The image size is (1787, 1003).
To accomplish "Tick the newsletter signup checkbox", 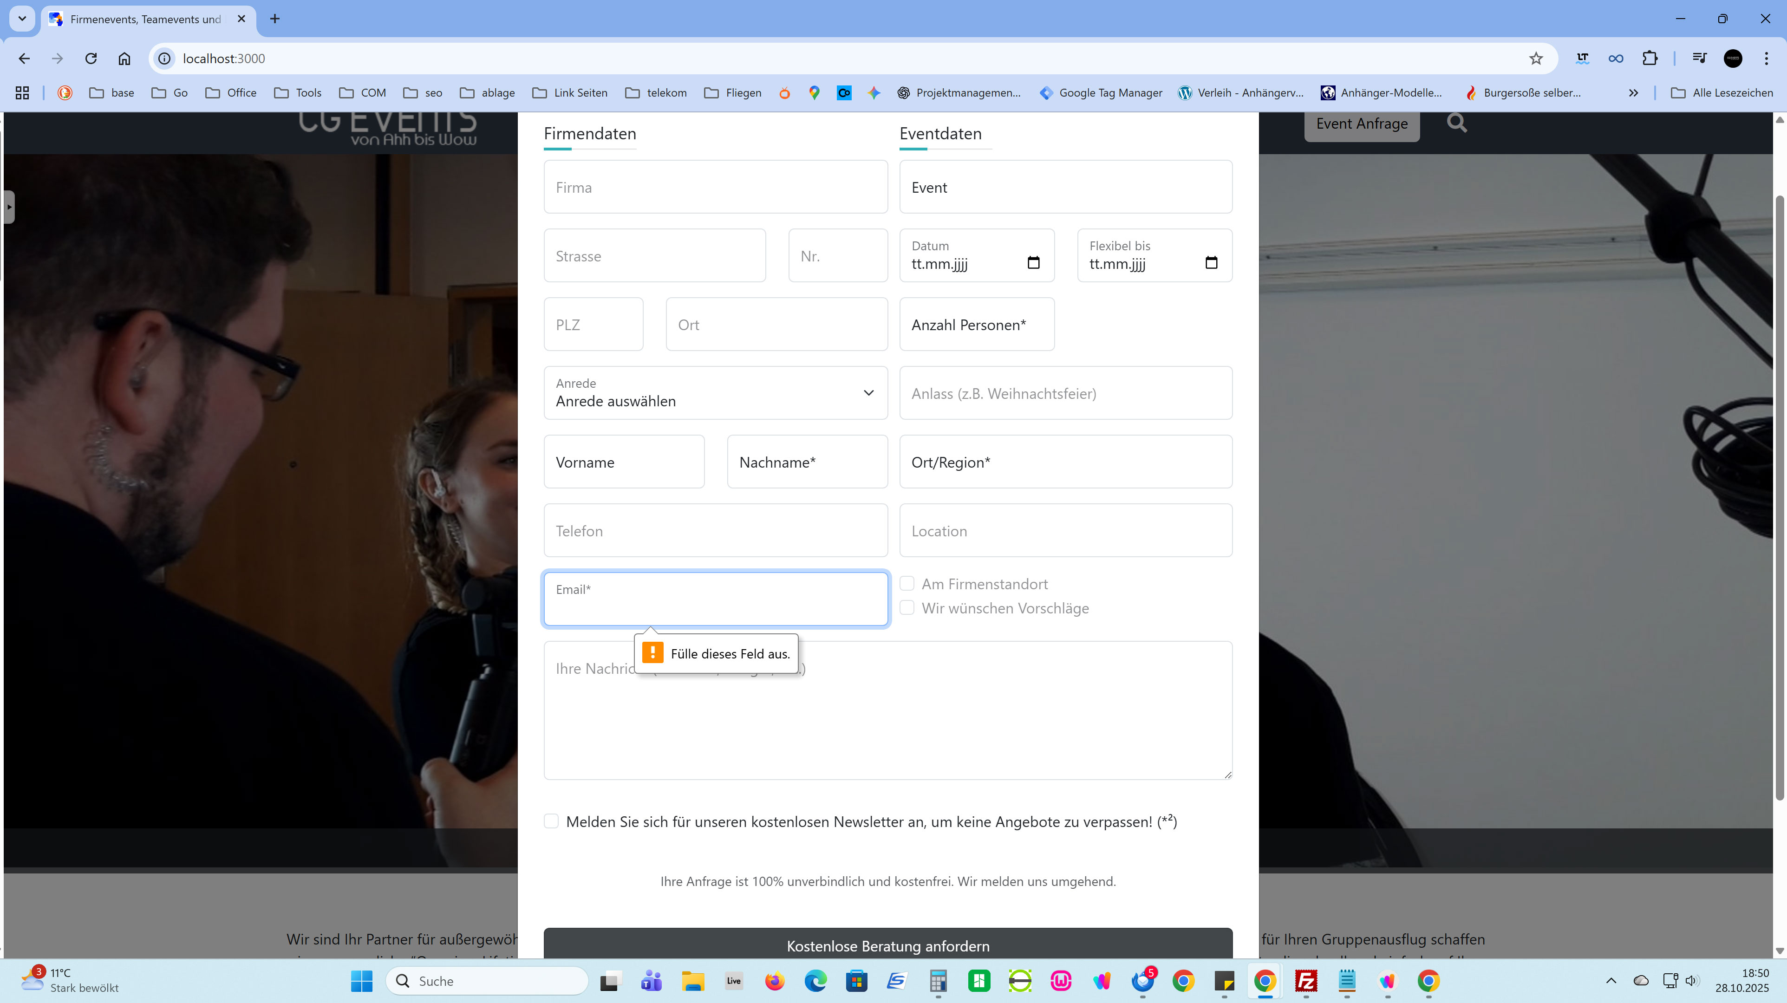I will 552,821.
